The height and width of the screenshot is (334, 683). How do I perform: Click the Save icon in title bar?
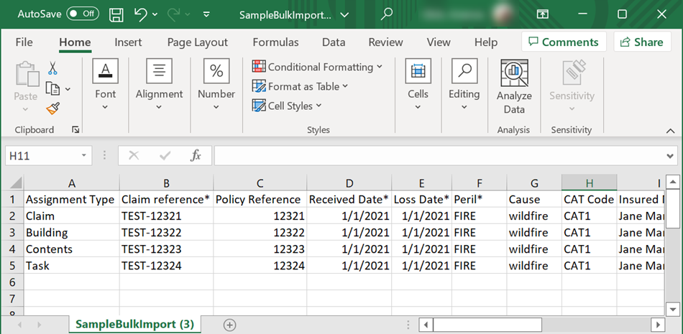click(x=116, y=14)
